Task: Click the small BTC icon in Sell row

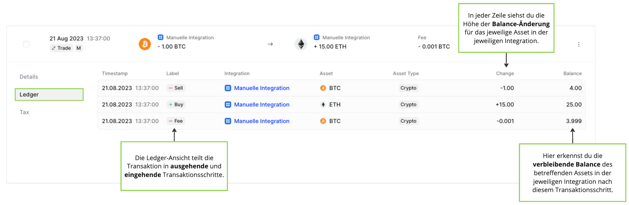Action: pos(323,88)
